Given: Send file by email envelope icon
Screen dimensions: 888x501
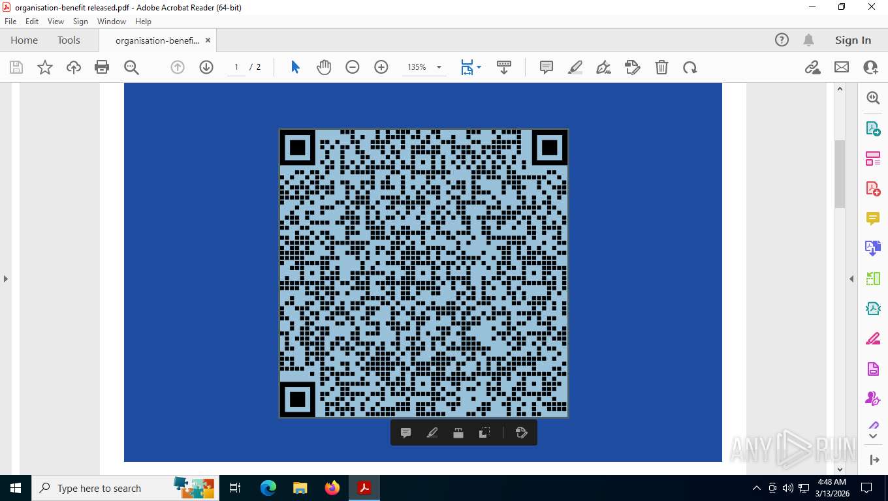Looking at the screenshot, I should point(842,67).
